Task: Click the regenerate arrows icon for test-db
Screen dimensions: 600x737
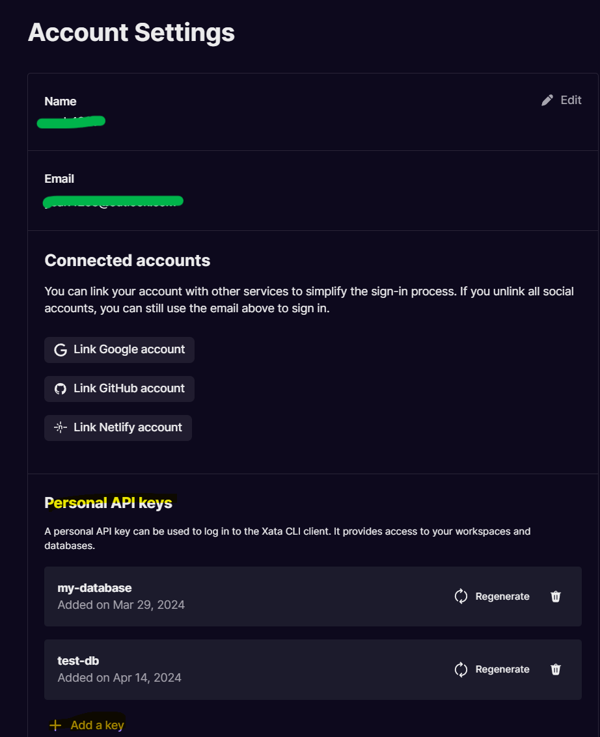Action: (461, 669)
